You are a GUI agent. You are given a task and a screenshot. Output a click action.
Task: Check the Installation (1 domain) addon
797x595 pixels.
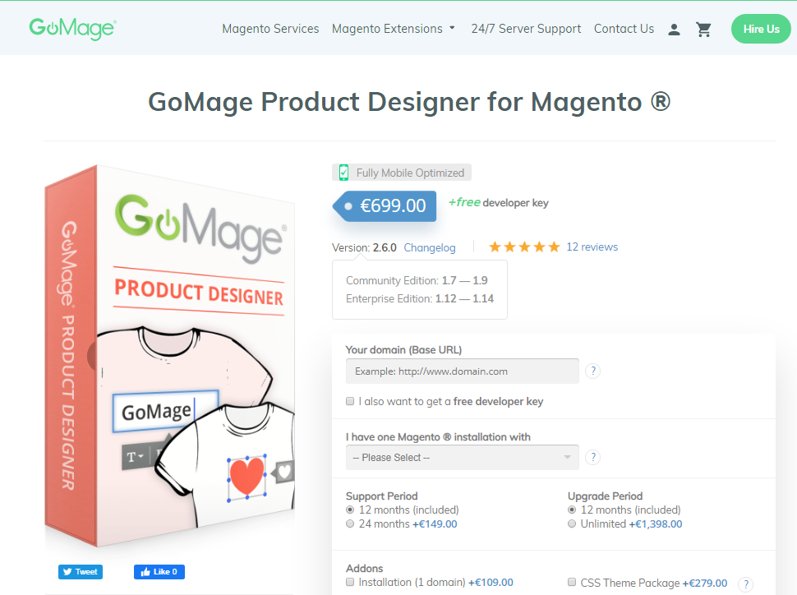[350, 582]
